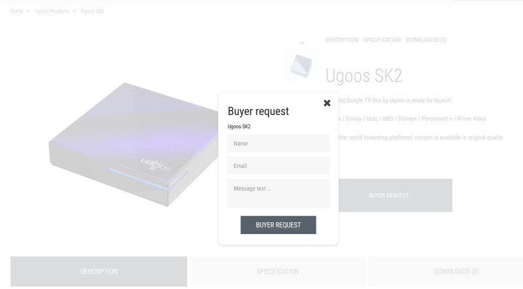Switch to the large SPECIFICATION tab
The height and width of the screenshot is (289, 523).
click(277, 271)
